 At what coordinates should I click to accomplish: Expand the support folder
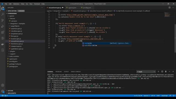[13, 54]
